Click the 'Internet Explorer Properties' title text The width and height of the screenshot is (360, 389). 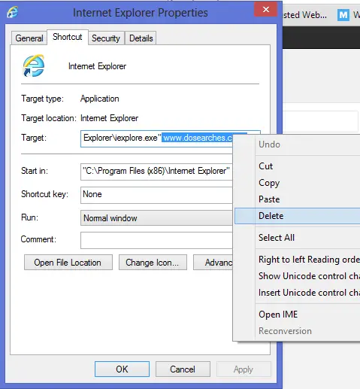pyautogui.click(x=141, y=13)
